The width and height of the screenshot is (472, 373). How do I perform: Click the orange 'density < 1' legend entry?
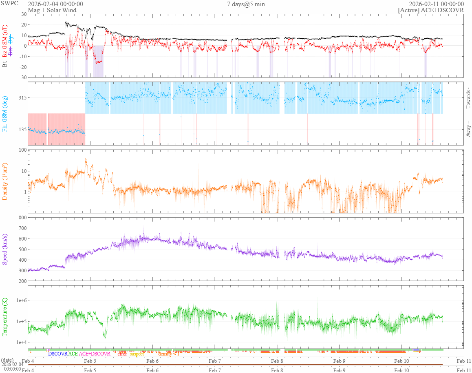click(169, 354)
